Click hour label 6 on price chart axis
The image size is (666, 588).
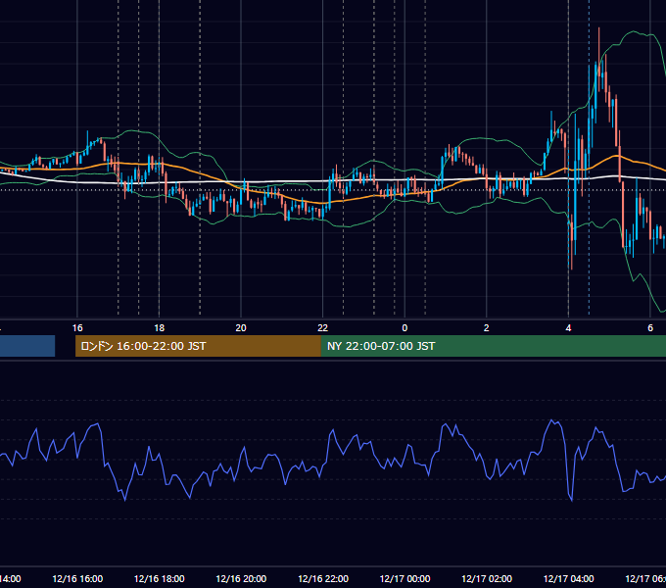tap(650, 328)
